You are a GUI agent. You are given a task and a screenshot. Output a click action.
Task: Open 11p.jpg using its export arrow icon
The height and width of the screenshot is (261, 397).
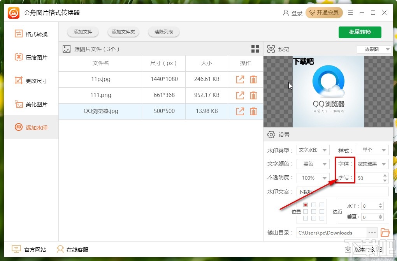point(239,79)
